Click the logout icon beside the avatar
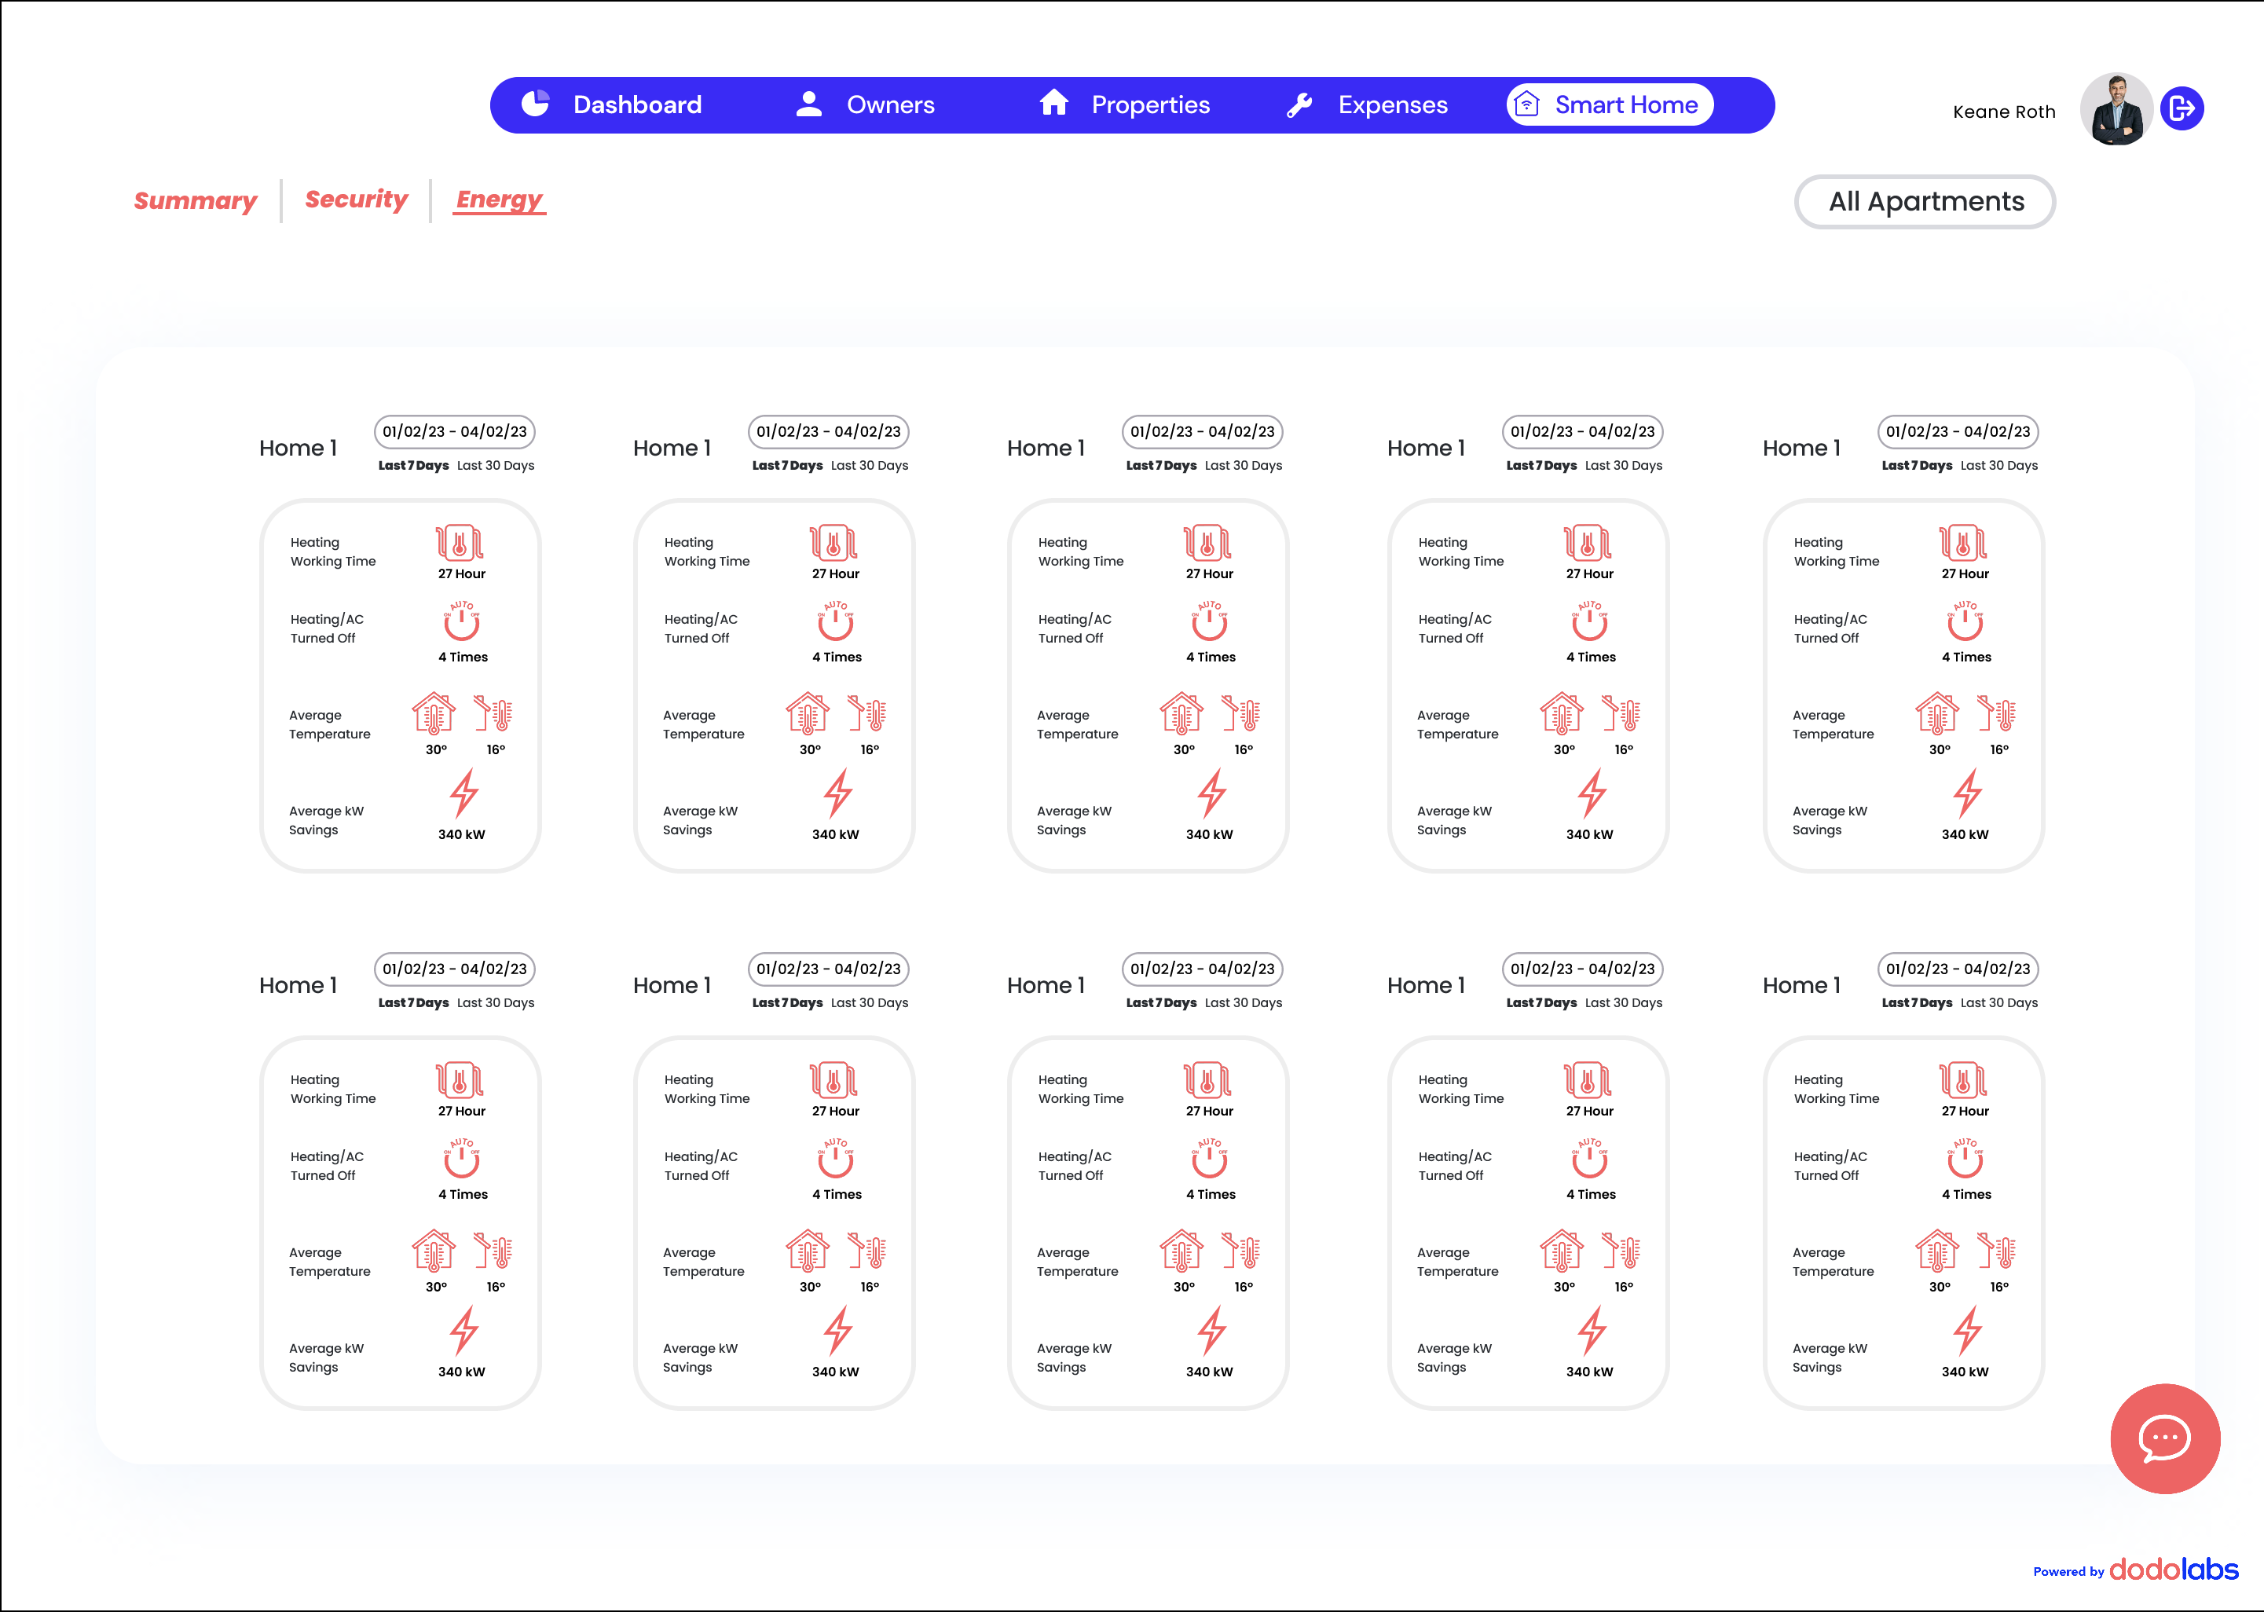 [2182, 108]
